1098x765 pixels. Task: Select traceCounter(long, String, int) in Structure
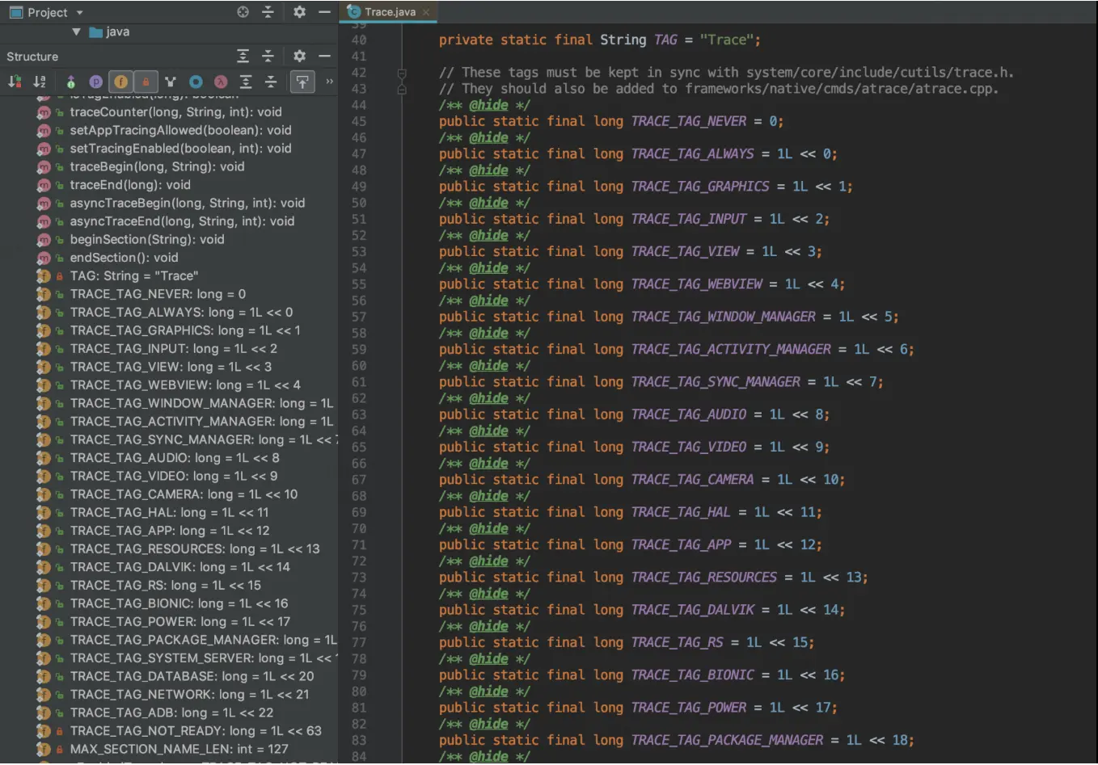[175, 112]
